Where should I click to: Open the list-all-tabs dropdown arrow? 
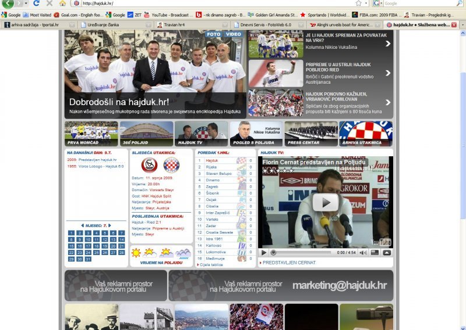463,25
